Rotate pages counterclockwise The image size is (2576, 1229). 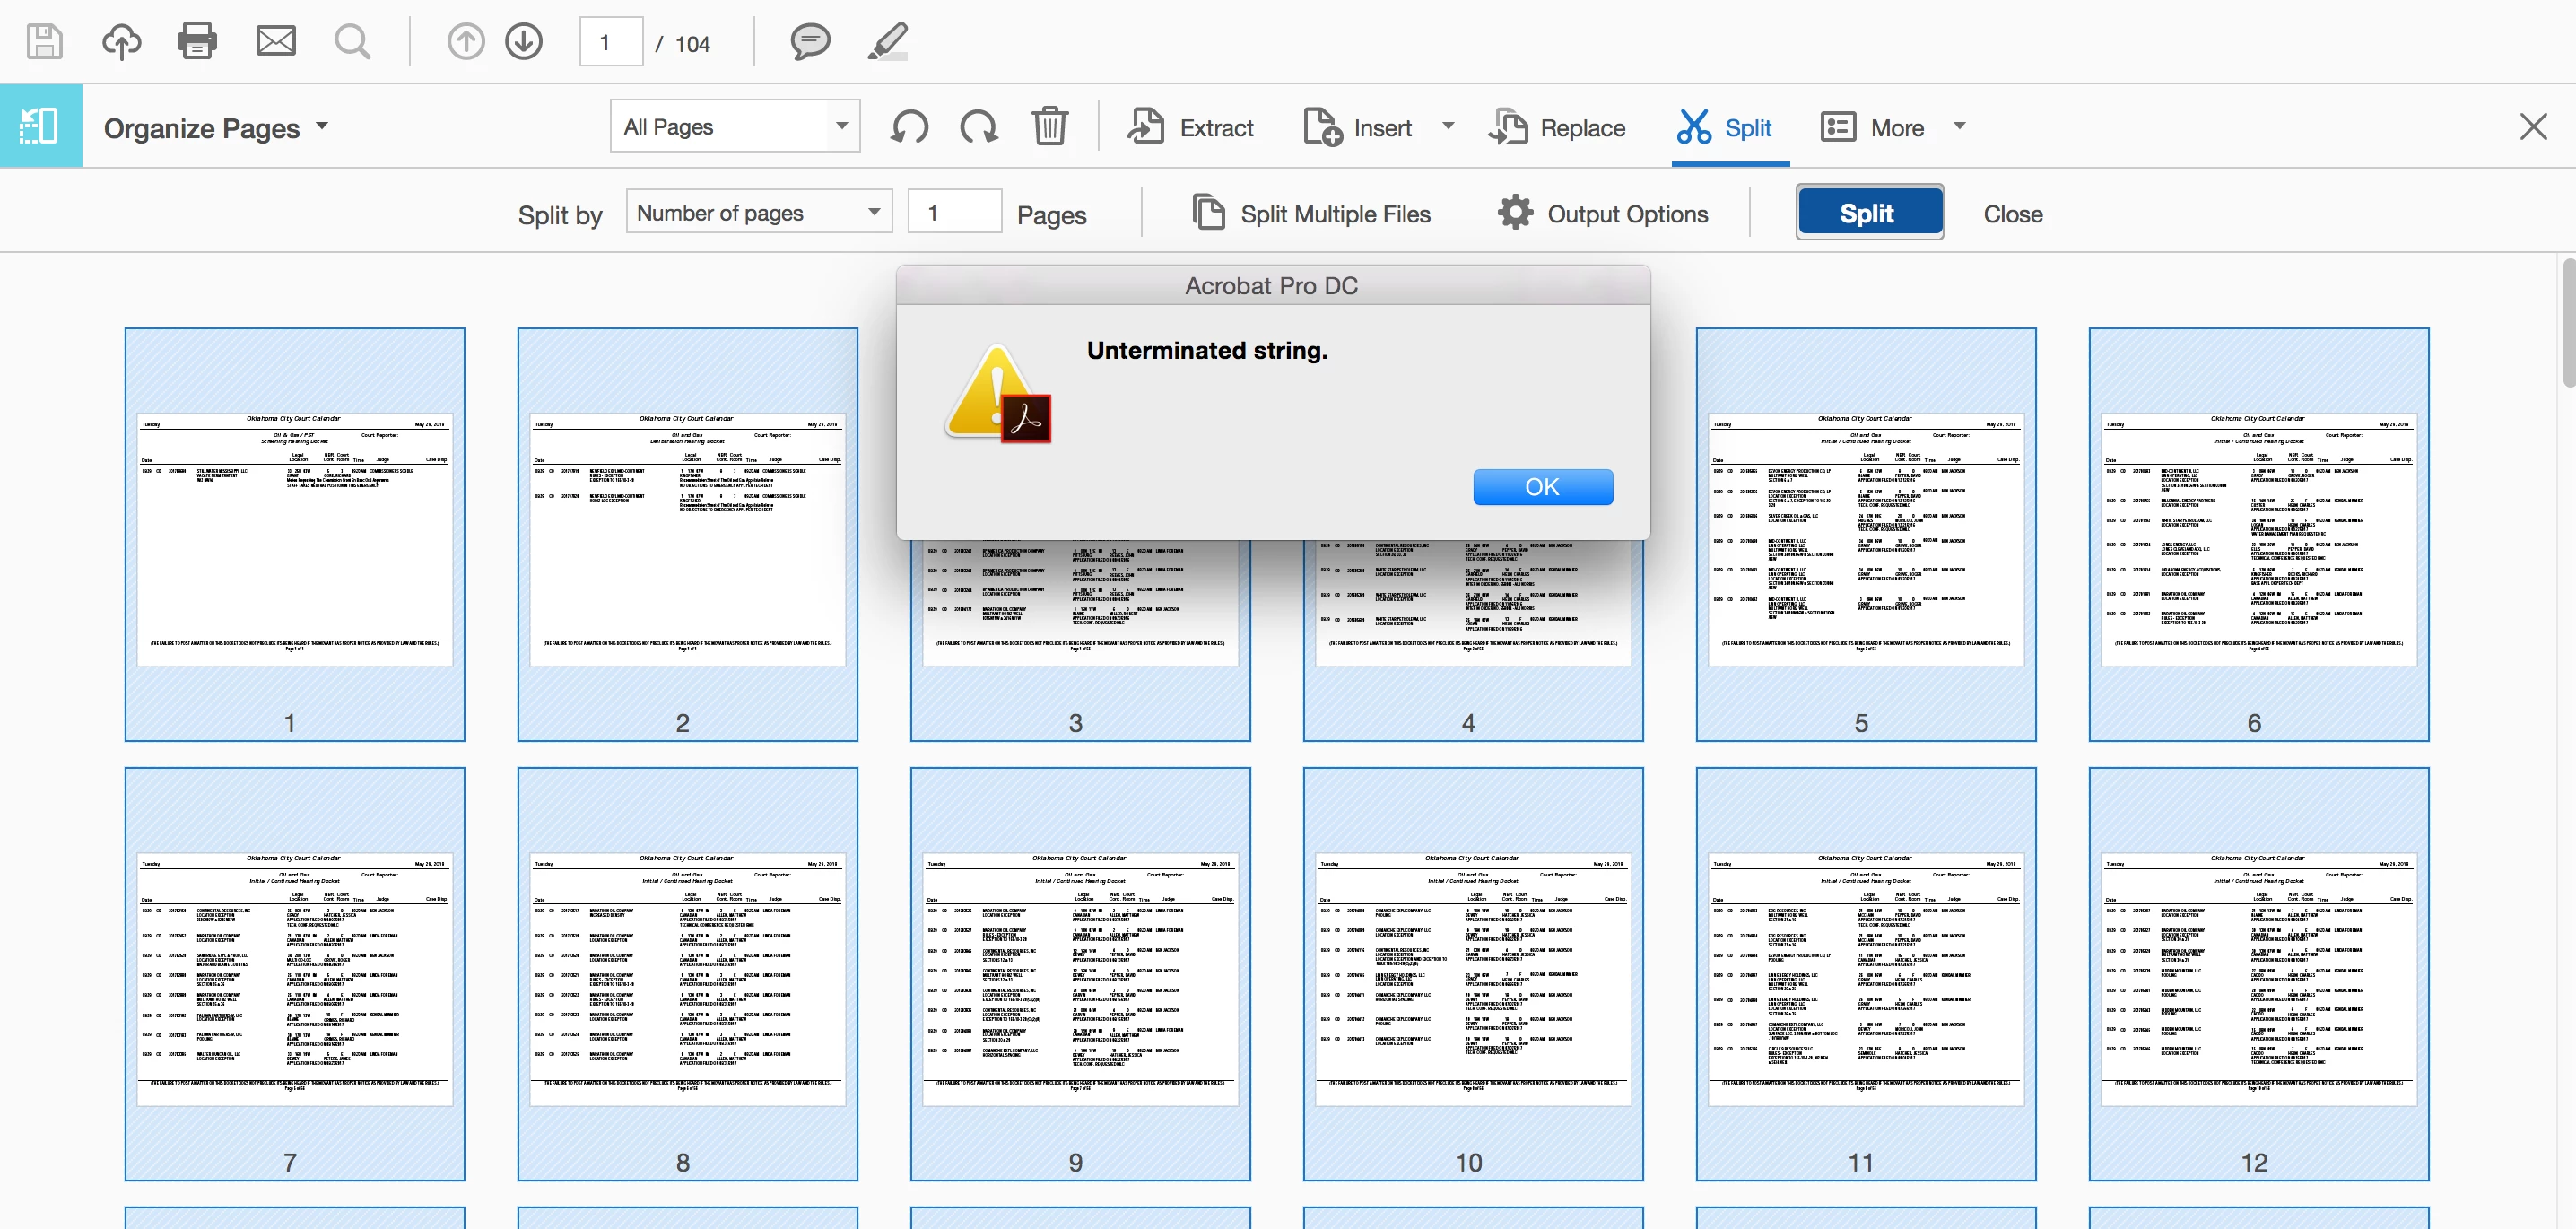[x=909, y=127]
